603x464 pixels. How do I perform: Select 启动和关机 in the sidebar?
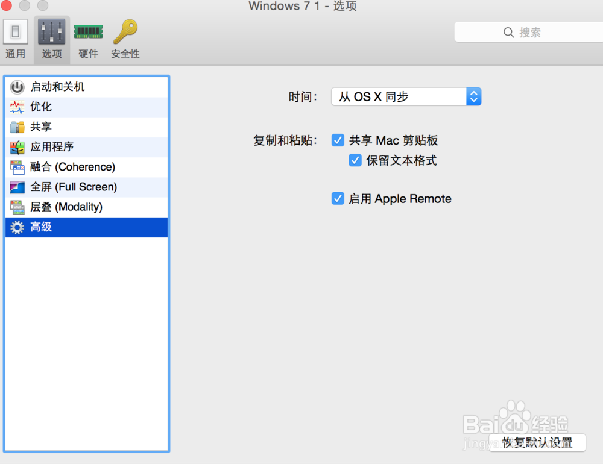(x=86, y=87)
